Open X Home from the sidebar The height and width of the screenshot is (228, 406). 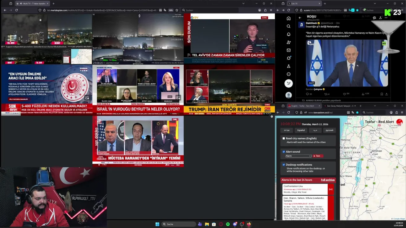pyautogui.click(x=288, y=18)
